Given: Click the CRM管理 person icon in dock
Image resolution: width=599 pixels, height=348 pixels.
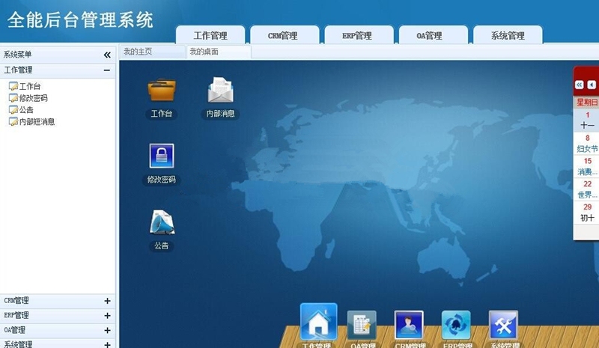Looking at the screenshot, I should coord(409,325).
